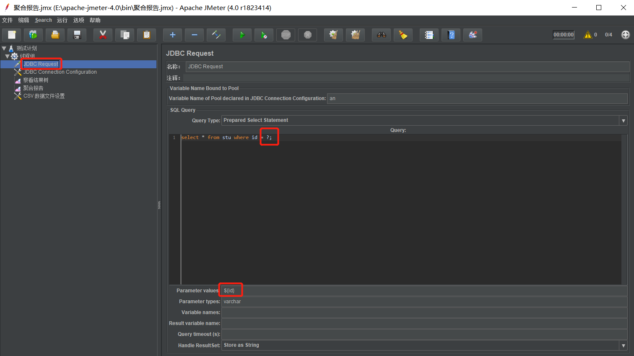634x356 pixels.
Task: Click the remote engine status icon
Action: (625, 35)
